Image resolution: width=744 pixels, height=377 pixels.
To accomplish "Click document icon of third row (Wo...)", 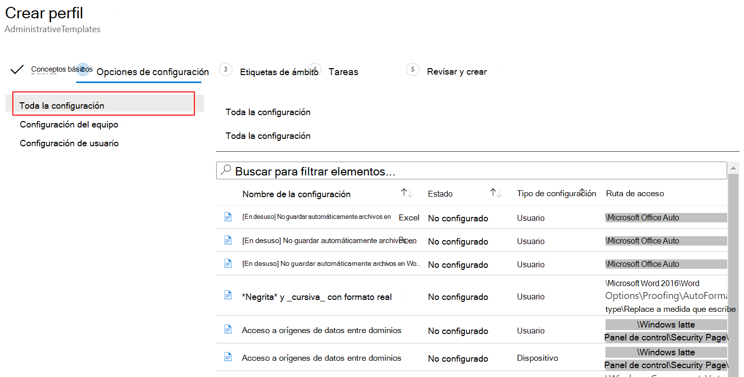I will click(x=228, y=263).
